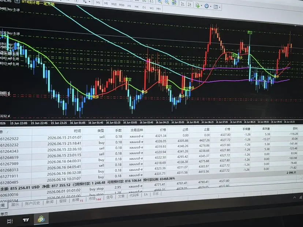Switch chart to H4 timeframe

(136, 7)
